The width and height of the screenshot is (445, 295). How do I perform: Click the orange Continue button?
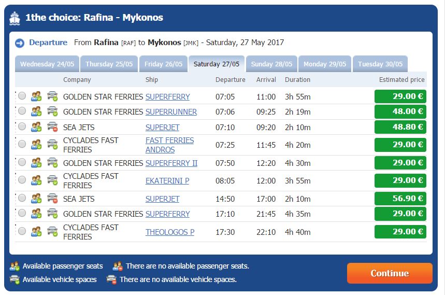coord(390,273)
